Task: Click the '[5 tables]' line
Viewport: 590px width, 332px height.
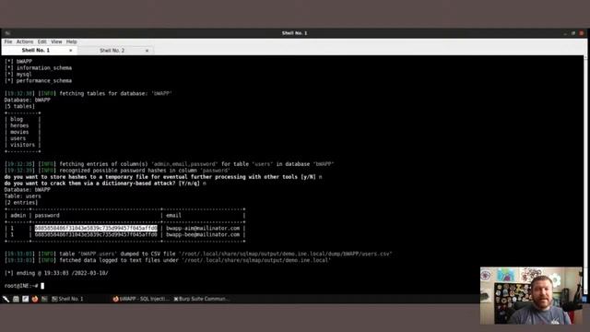Action: point(19,106)
